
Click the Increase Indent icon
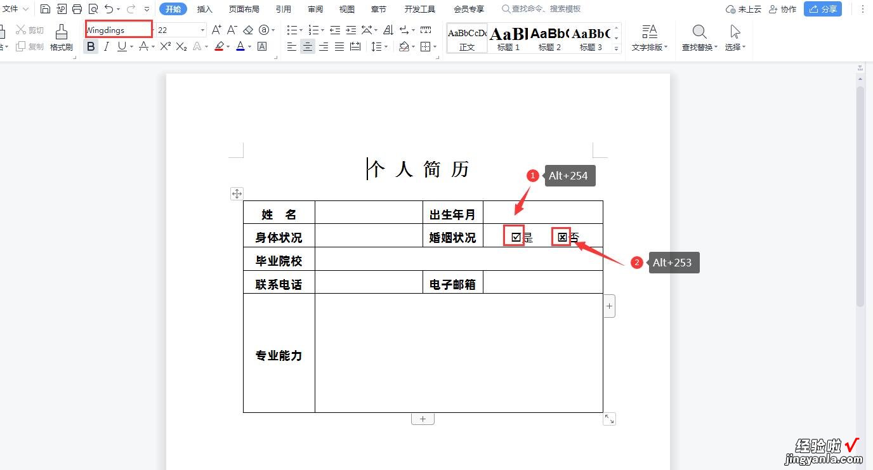tap(351, 30)
